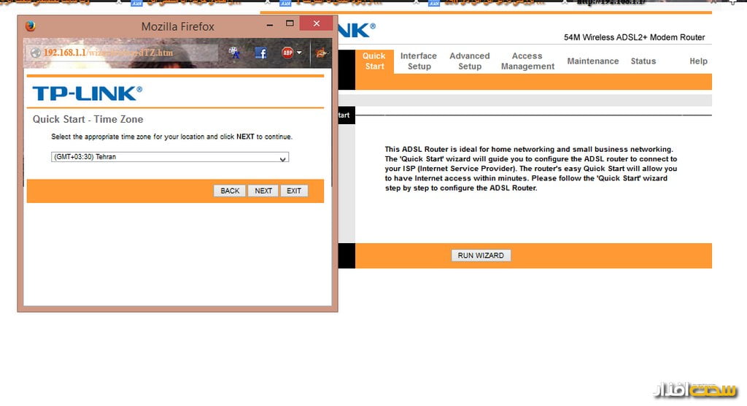Go to the Access Management tab
Viewport: 747px width, 406px height.
[527, 61]
